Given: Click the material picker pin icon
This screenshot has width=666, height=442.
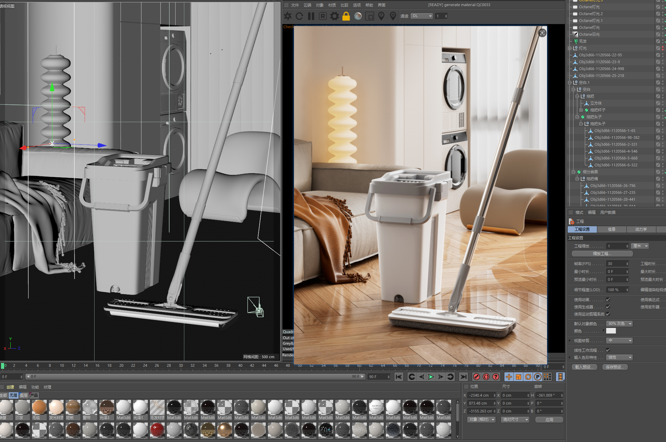Looking at the screenshot, I should coord(393,16).
